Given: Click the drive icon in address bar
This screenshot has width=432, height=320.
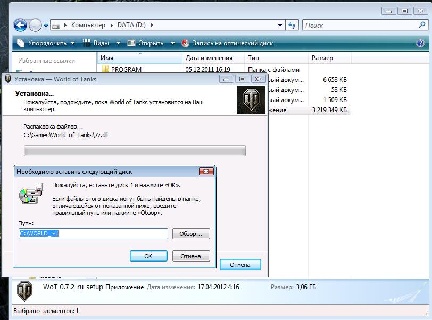Looking at the screenshot, I should pos(56,26).
